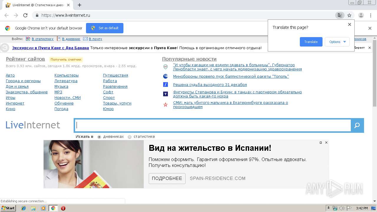Open the Авто category link
This screenshot has height=212, width=377.
tap(10, 75)
